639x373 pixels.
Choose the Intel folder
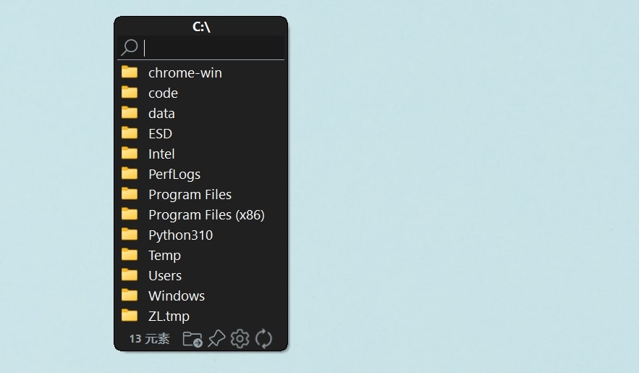coord(161,154)
